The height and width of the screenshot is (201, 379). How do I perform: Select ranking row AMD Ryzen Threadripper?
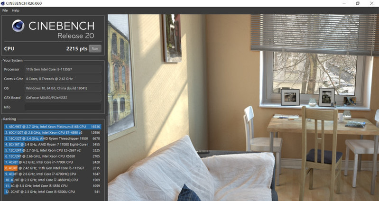53,138
